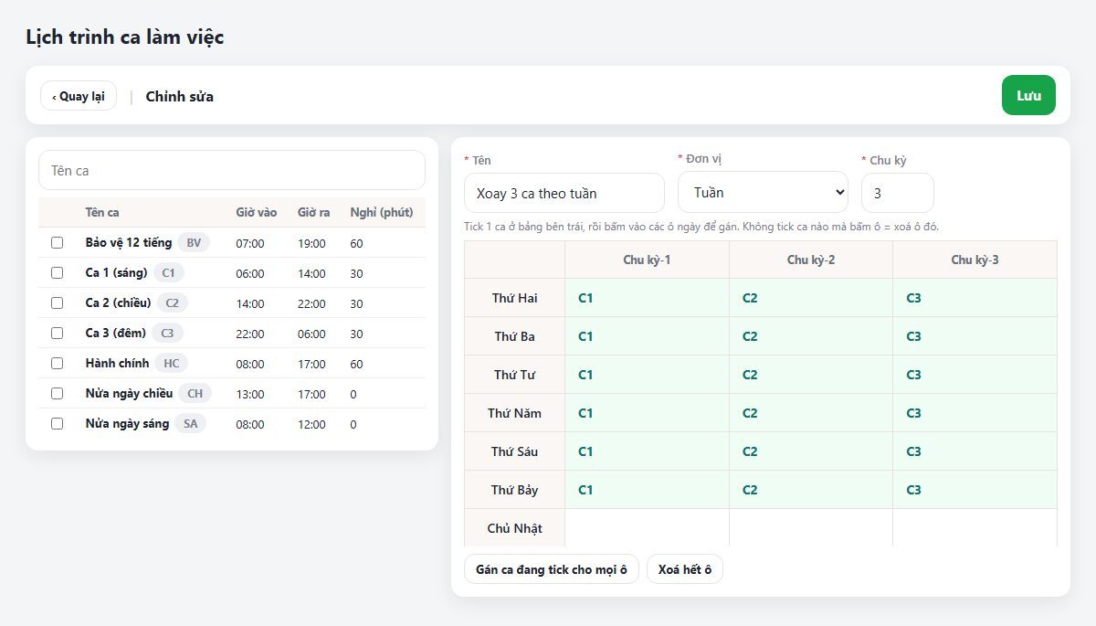
Task: Click the Thứ Sáu cell under Chu kỳ-2
Action: 811,451
